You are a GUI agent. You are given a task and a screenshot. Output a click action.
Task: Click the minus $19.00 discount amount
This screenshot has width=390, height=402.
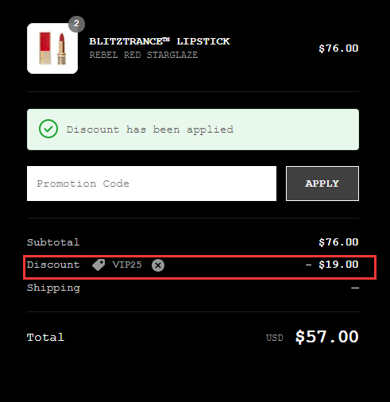[332, 265]
